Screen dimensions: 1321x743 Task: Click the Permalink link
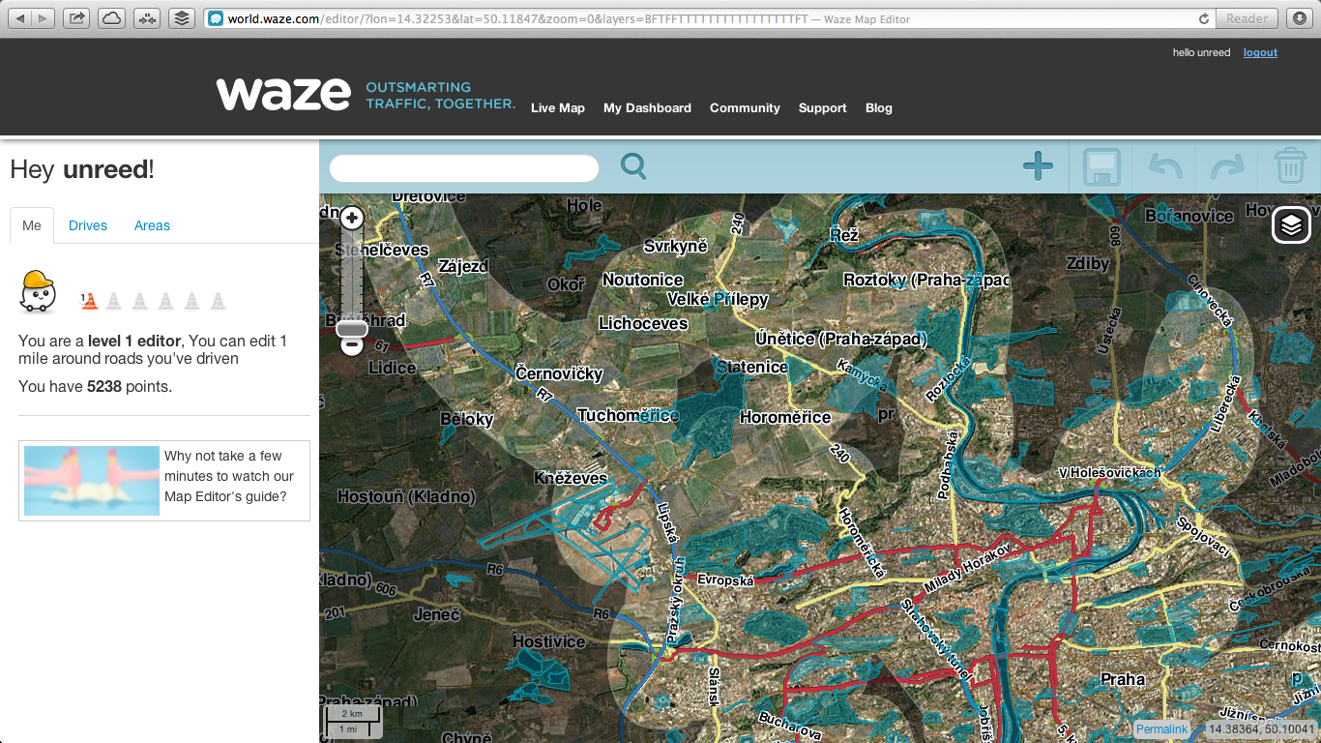point(1161,729)
